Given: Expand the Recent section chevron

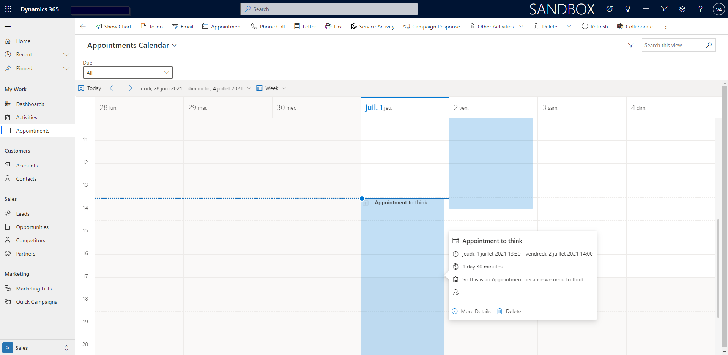Looking at the screenshot, I should [66, 55].
